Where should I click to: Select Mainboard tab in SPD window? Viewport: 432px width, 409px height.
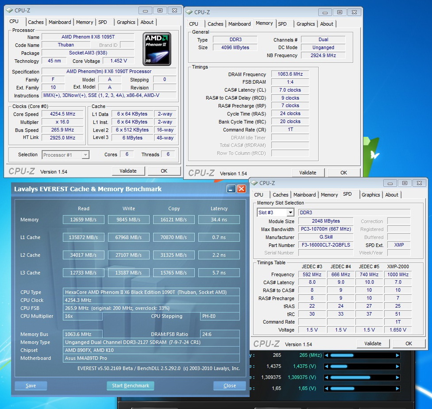(305, 195)
